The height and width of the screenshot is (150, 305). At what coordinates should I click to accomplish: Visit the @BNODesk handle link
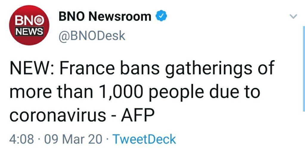pyautogui.click(x=92, y=36)
